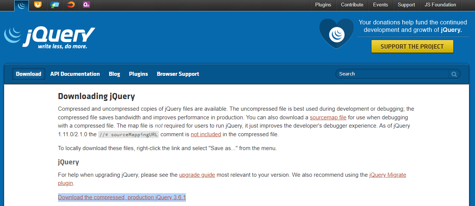
Task: Open the Blog navigation tab
Action: [114, 74]
